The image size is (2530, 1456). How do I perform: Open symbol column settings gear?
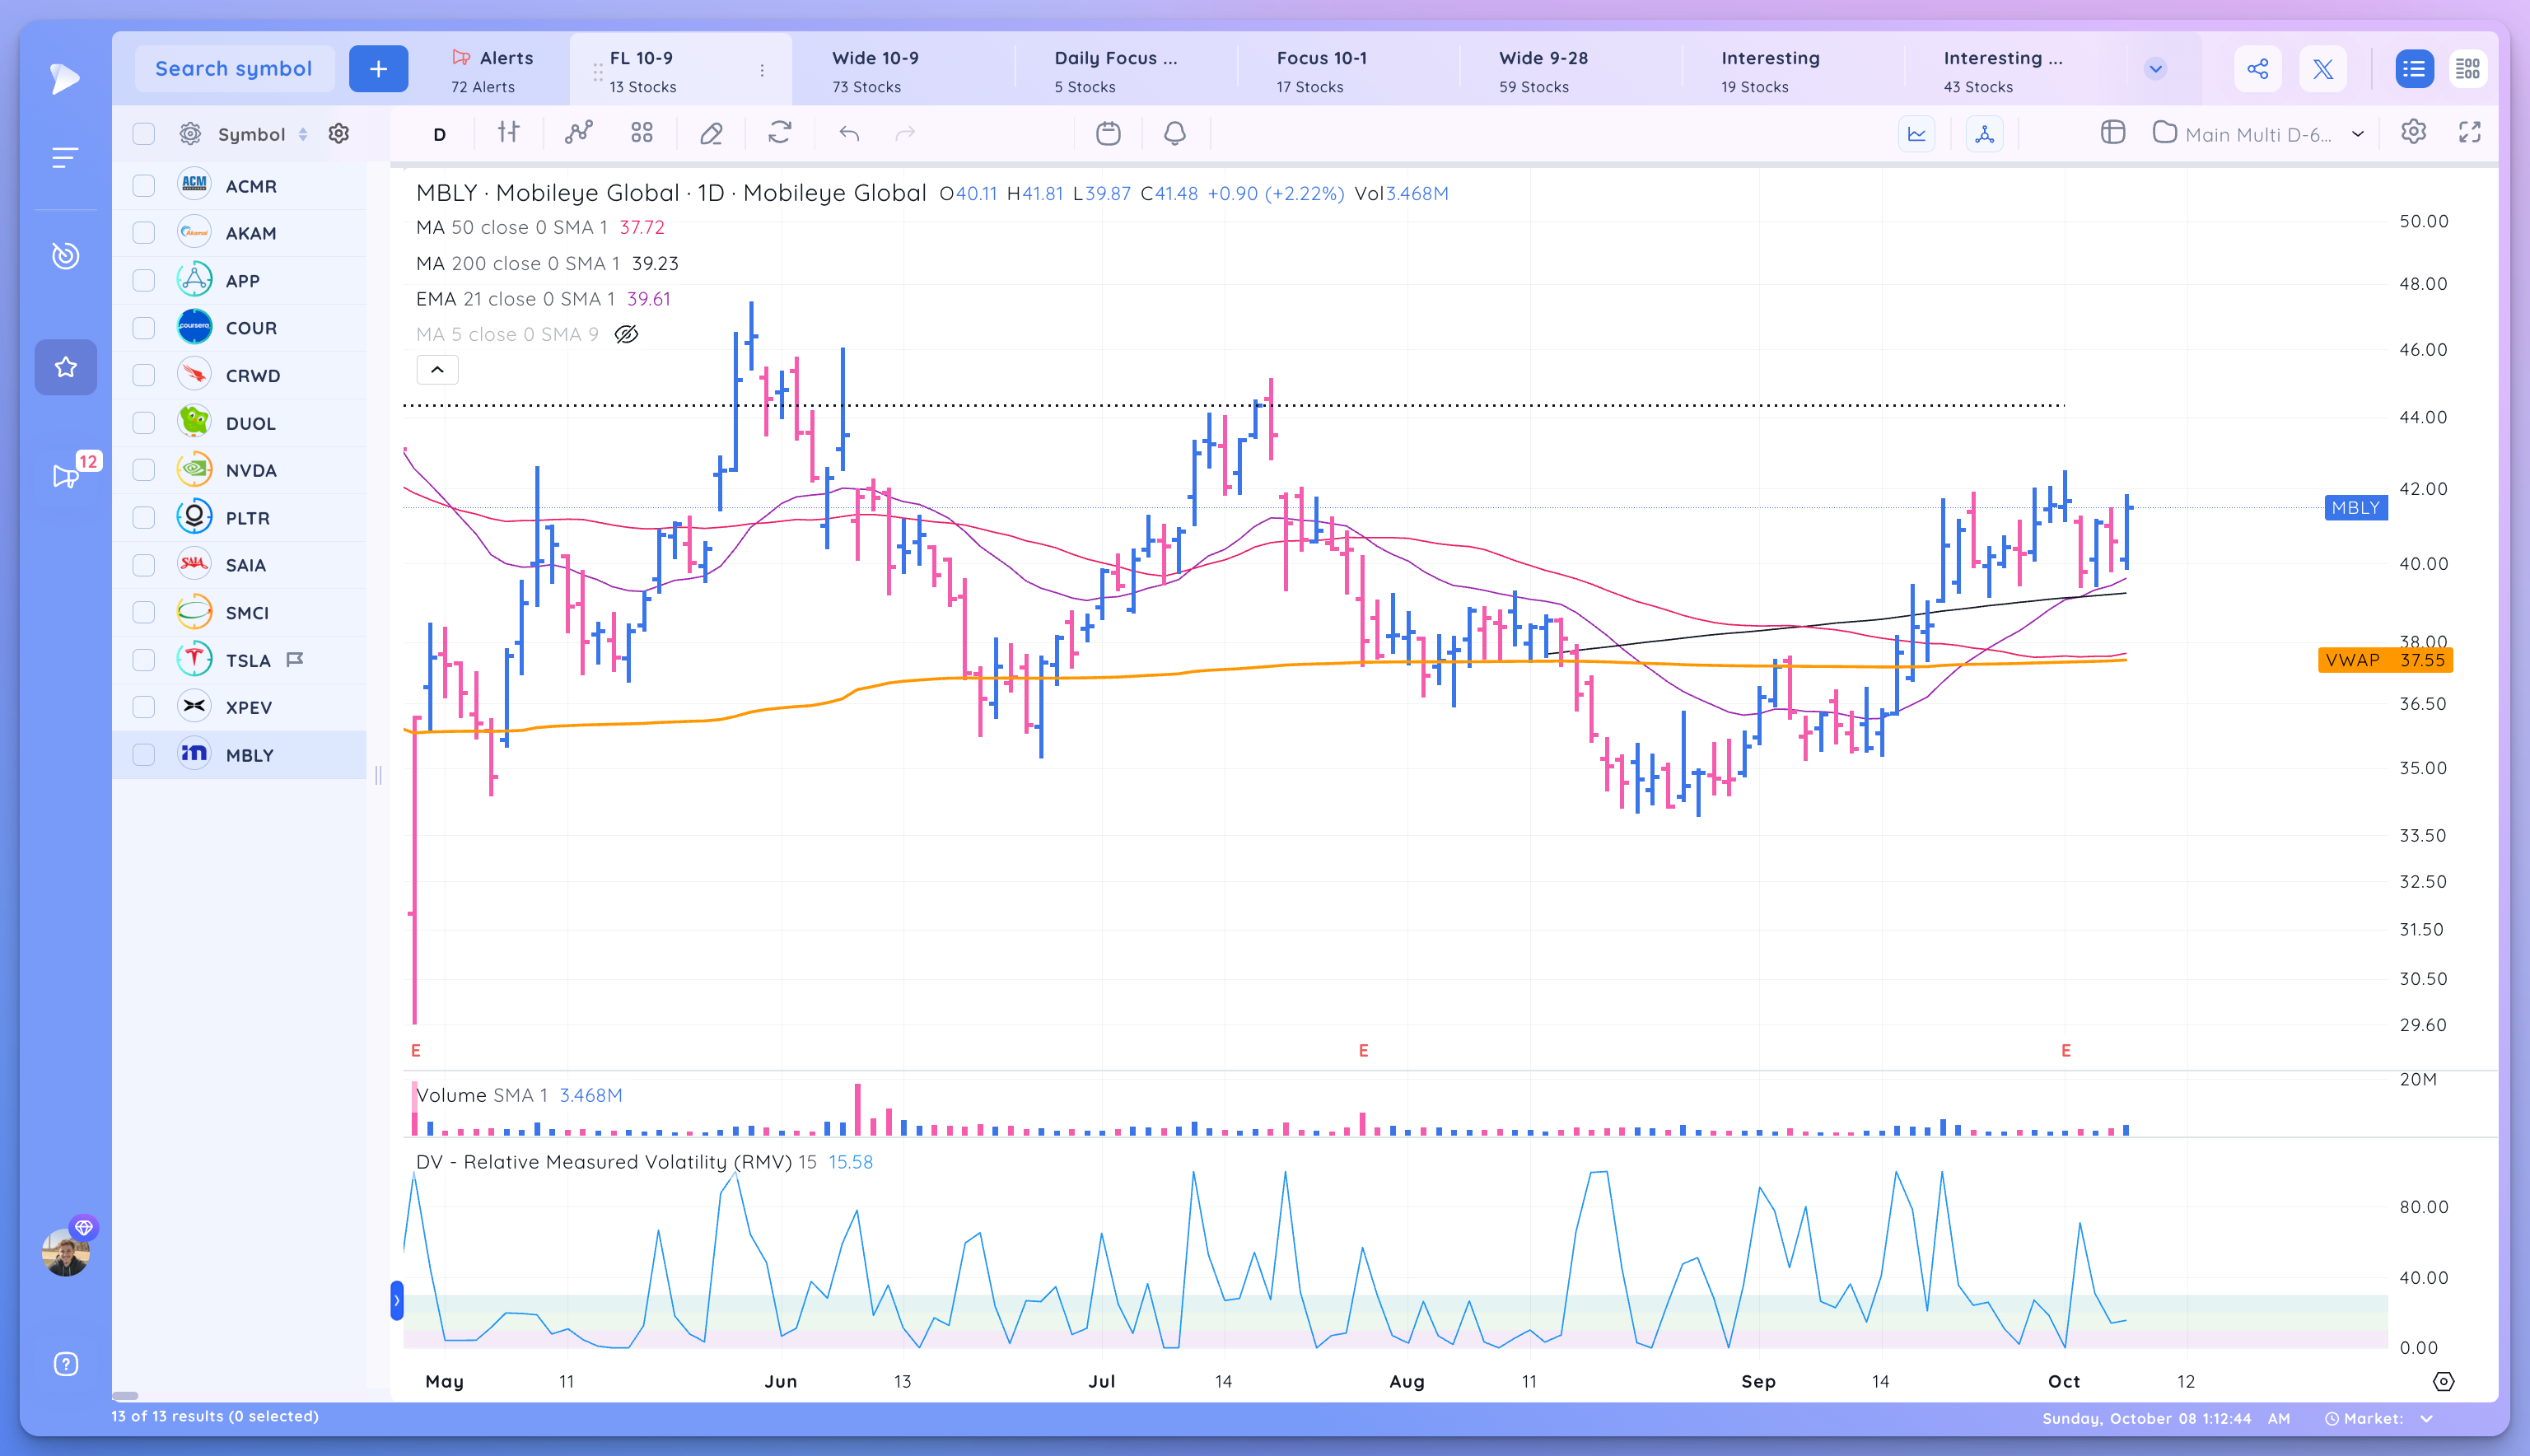(339, 133)
